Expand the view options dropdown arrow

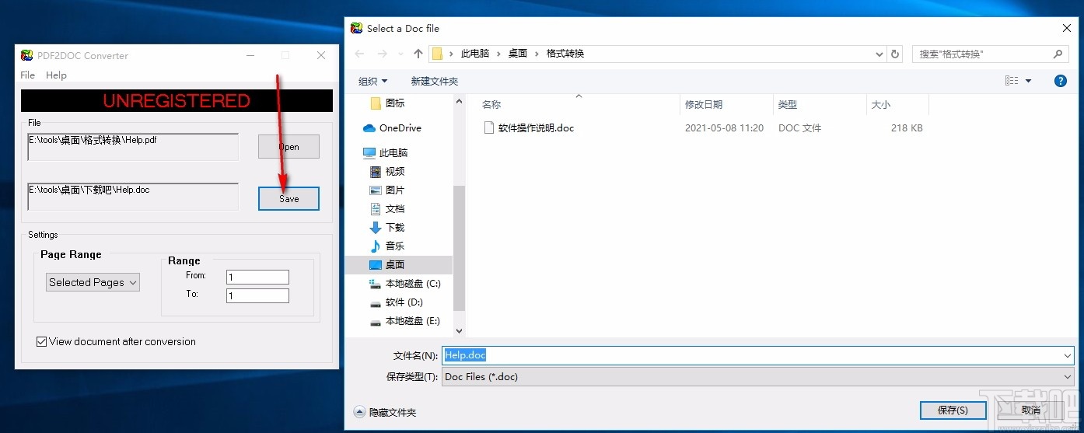click(1028, 81)
